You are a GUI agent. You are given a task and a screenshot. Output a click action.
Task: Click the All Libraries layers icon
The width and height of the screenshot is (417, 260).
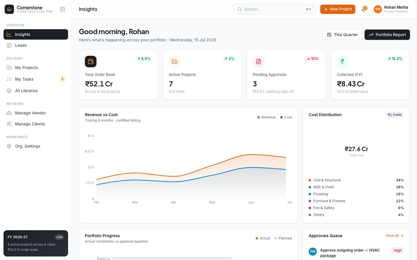pos(9,91)
